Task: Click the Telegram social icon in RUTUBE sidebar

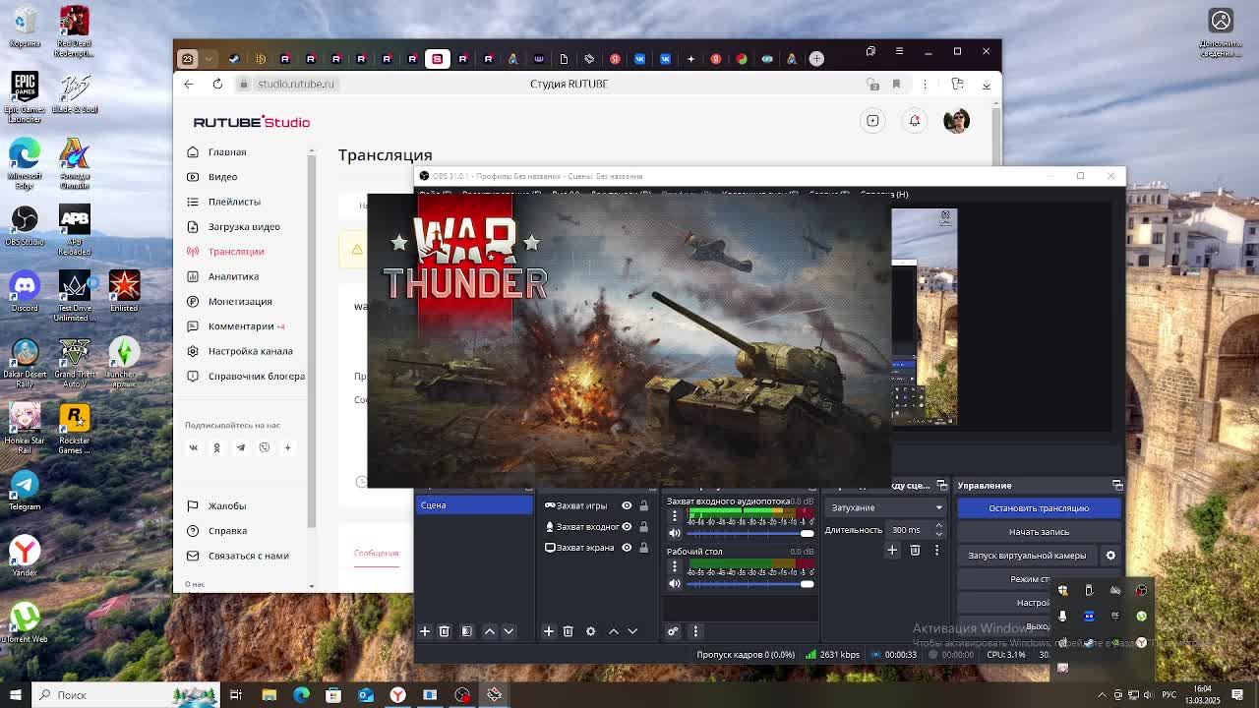Action: coord(240,447)
